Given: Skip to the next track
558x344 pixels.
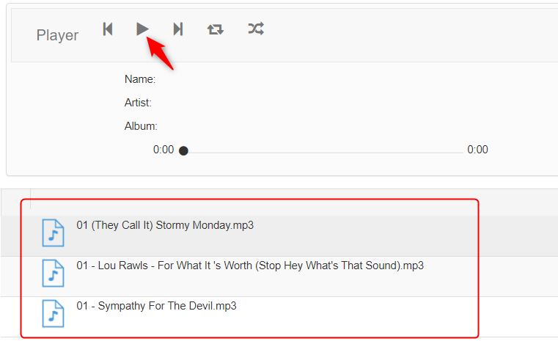Looking at the screenshot, I should (178, 29).
